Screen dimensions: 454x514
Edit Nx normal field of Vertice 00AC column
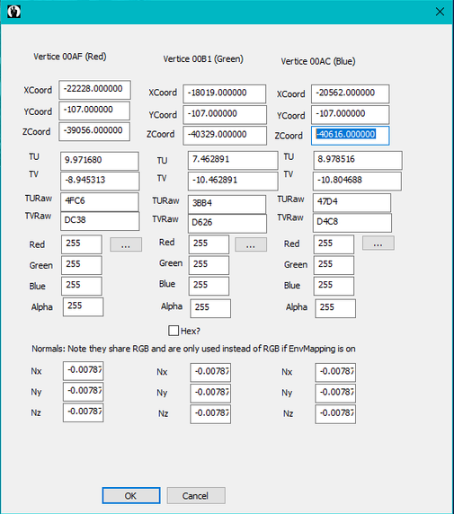pyautogui.click(x=335, y=372)
